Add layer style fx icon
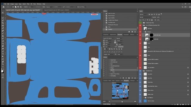The height and width of the screenshot is (107, 191). [175, 104]
